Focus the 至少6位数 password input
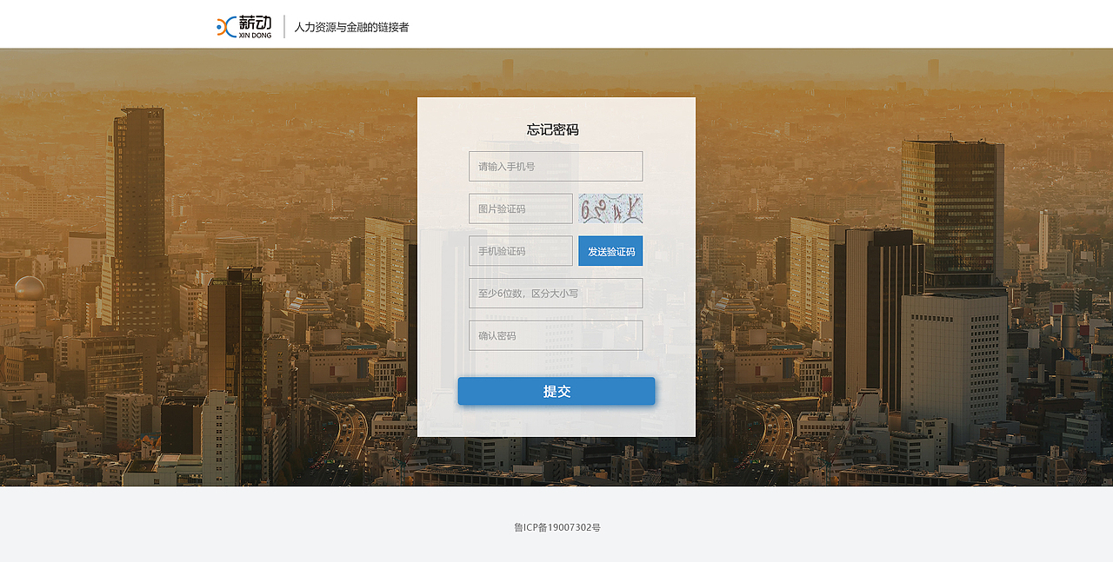This screenshot has height=562, width=1113. coord(556,293)
